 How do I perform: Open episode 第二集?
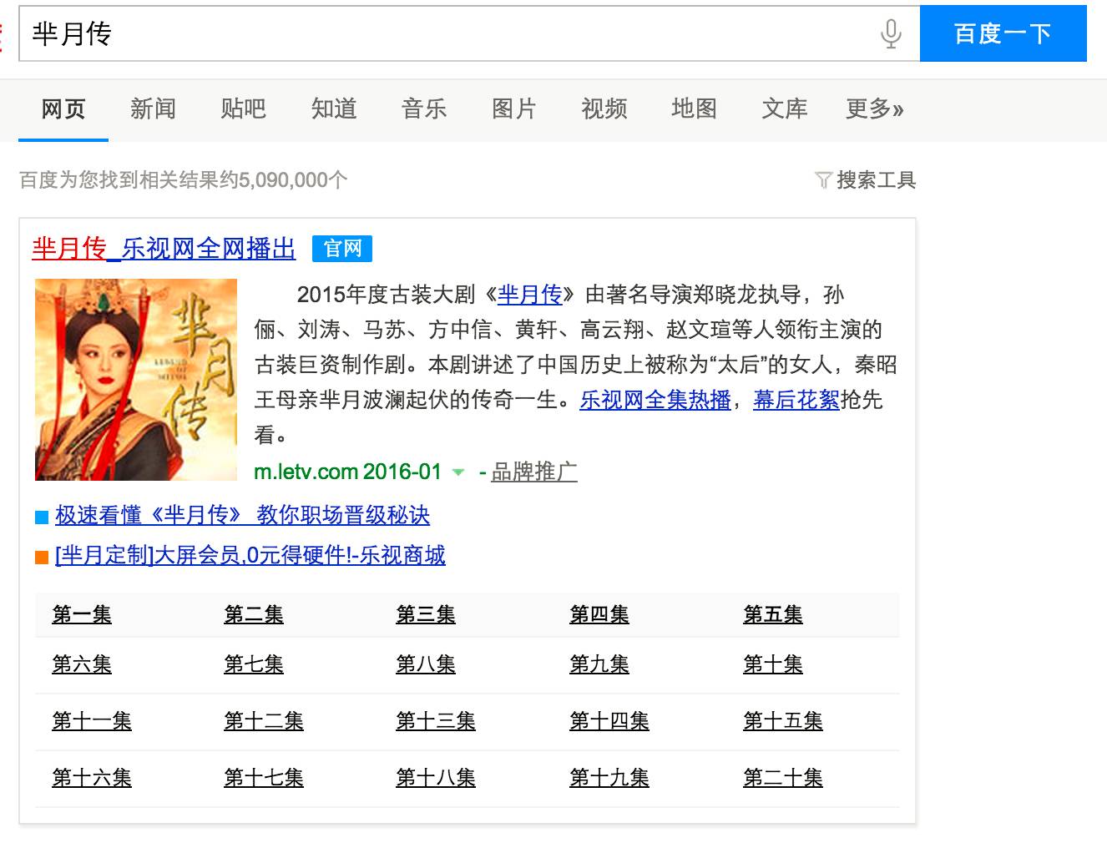pyautogui.click(x=254, y=615)
